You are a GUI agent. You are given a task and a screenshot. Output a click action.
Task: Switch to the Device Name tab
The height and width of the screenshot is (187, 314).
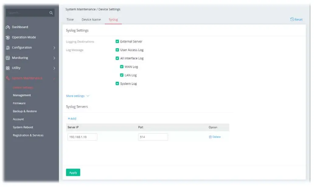click(91, 19)
